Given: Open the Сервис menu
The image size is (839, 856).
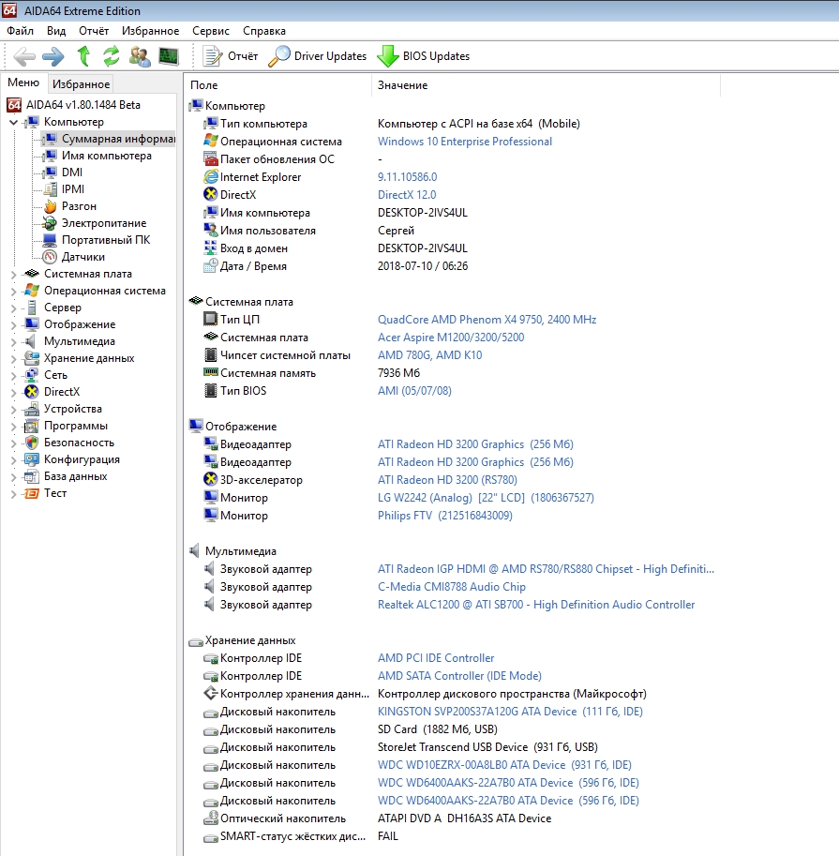Looking at the screenshot, I should (211, 31).
